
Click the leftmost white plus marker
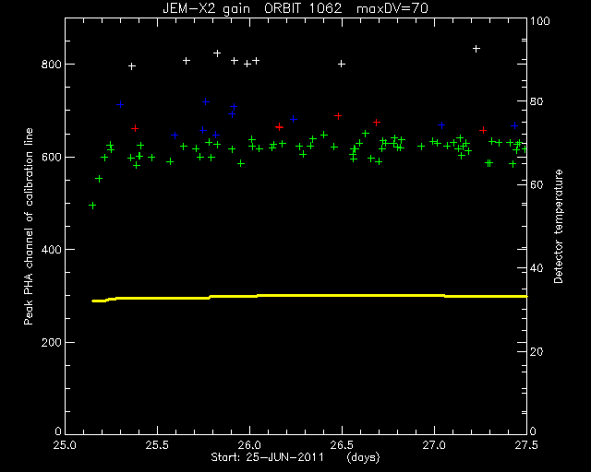tap(131, 66)
